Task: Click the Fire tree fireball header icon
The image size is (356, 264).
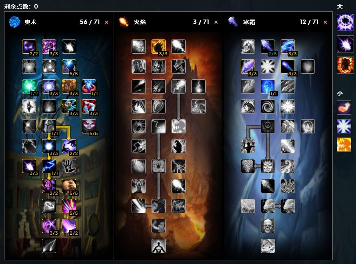Action: pyautogui.click(x=124, y=22)
